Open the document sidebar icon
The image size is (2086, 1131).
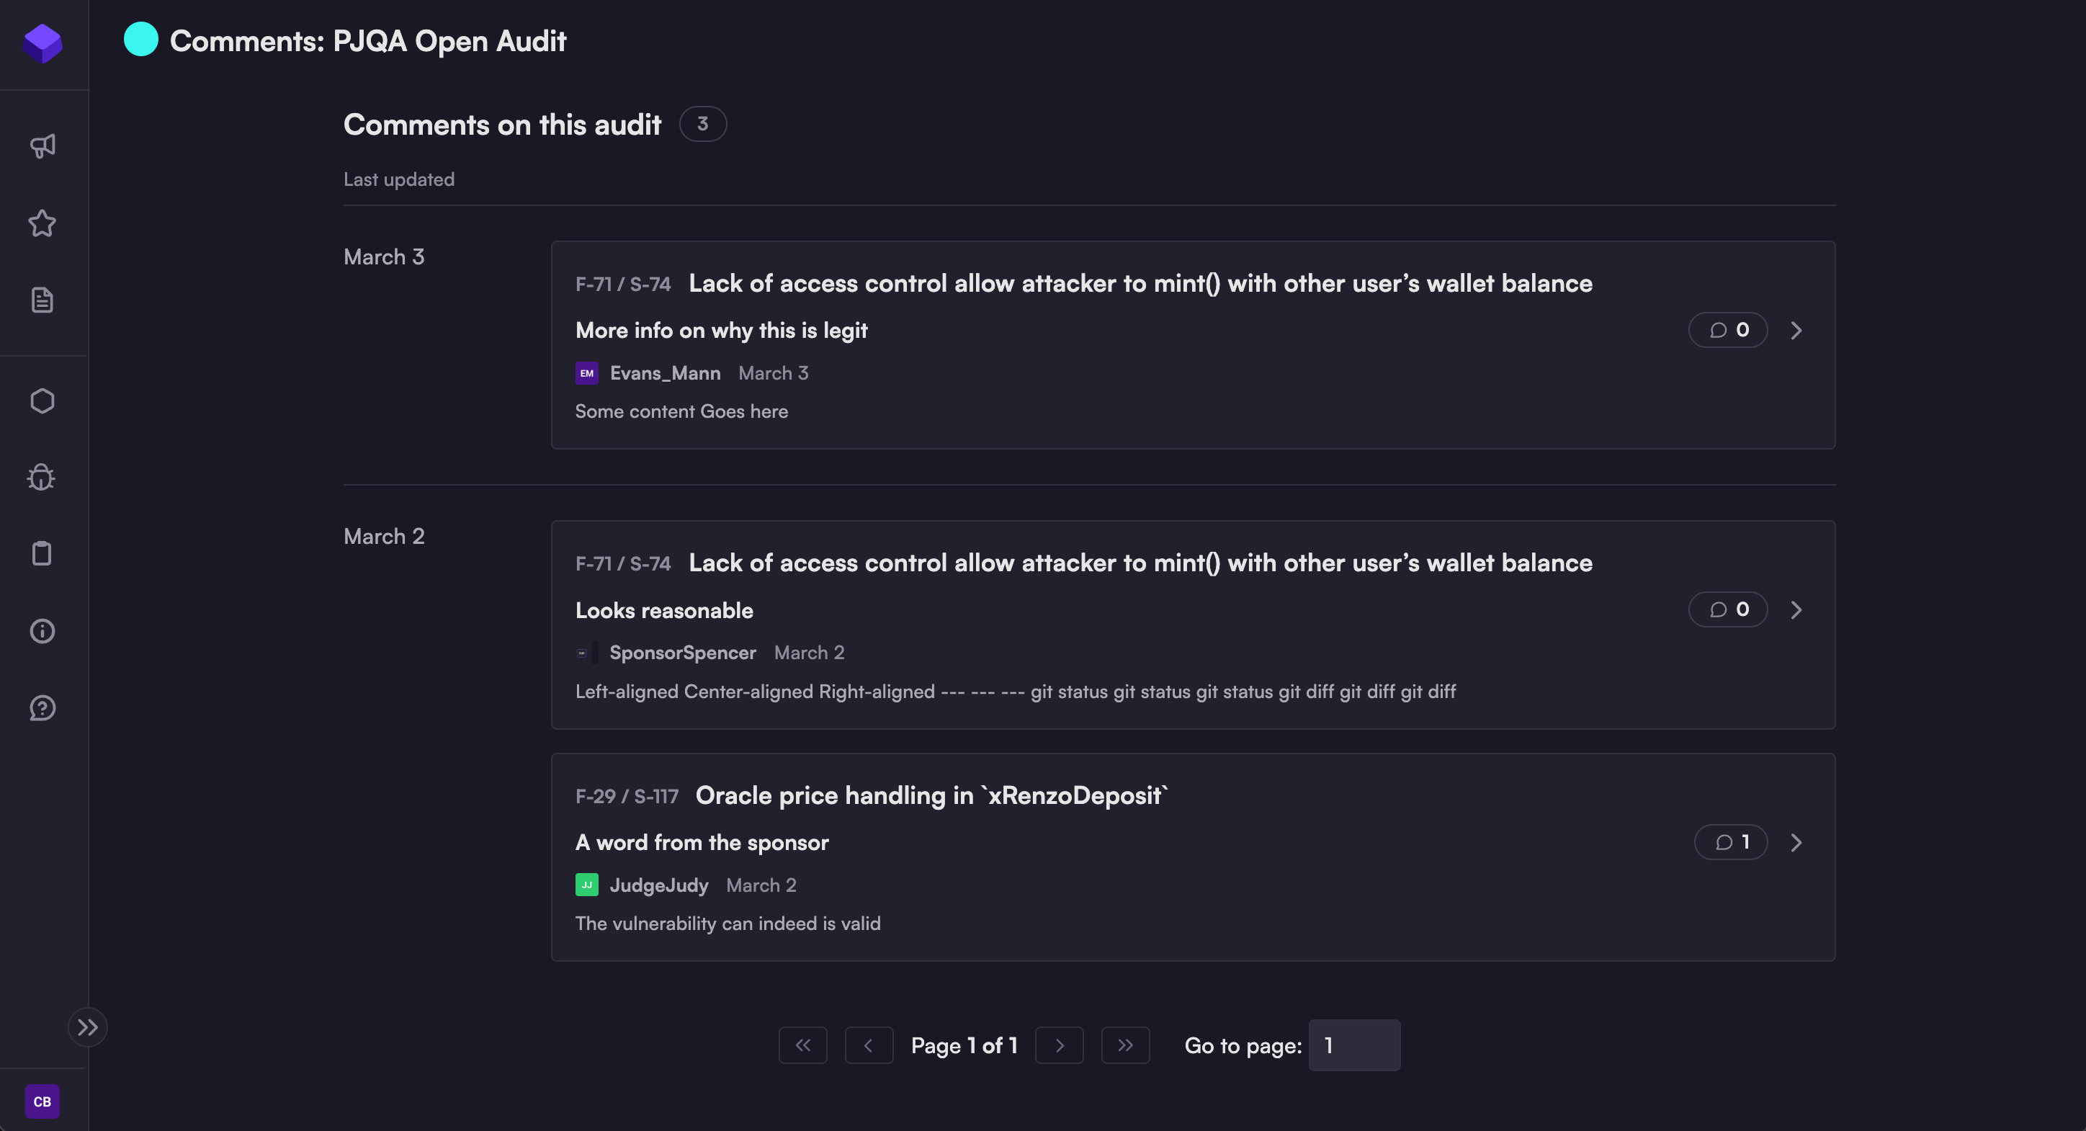(x=42, y=300)
